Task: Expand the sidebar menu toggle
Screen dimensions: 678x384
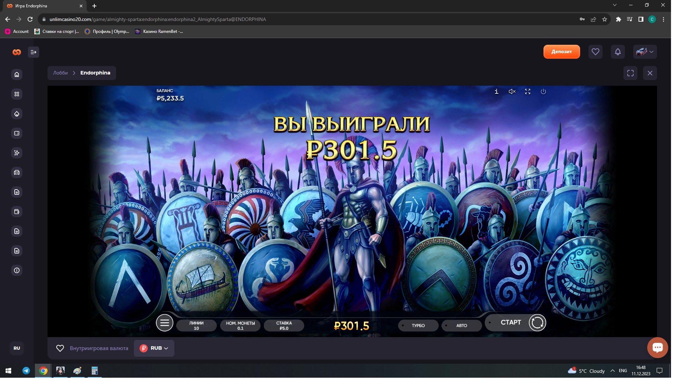Action: [x=34, y=52]
